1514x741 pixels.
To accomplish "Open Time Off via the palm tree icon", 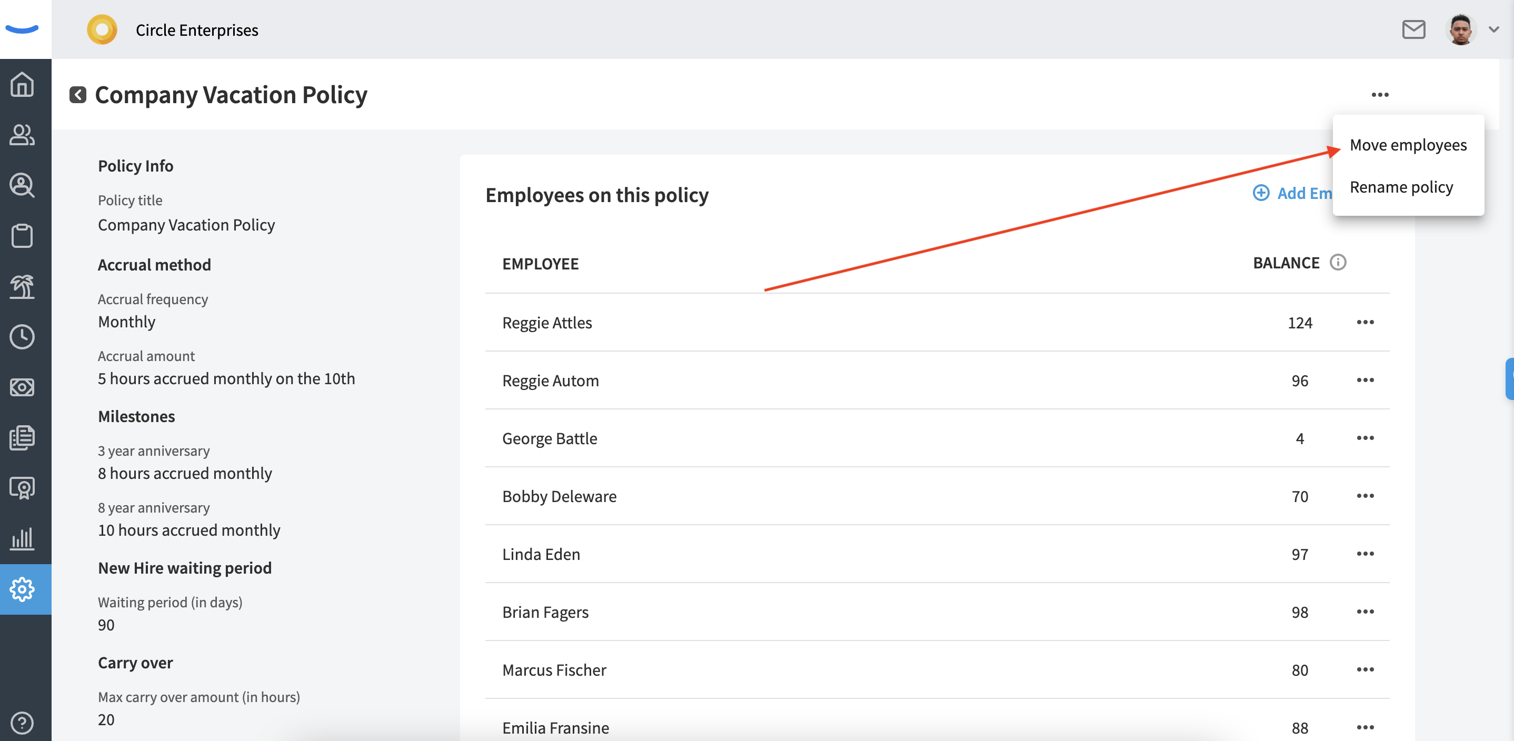I will pyautogui.click(x=22, y=286).
